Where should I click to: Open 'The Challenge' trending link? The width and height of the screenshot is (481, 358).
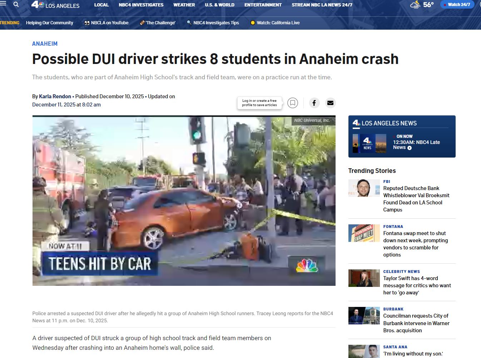158,23
